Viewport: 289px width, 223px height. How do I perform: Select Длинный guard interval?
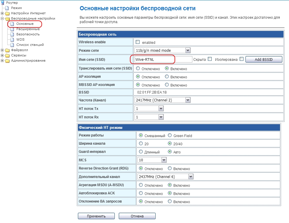(141, 152)
